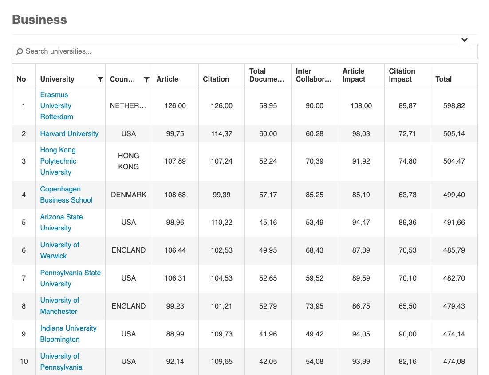This screenshot has width=489, height=375.
Task: Select total value 482,70
Action: (x=454, y=278)
